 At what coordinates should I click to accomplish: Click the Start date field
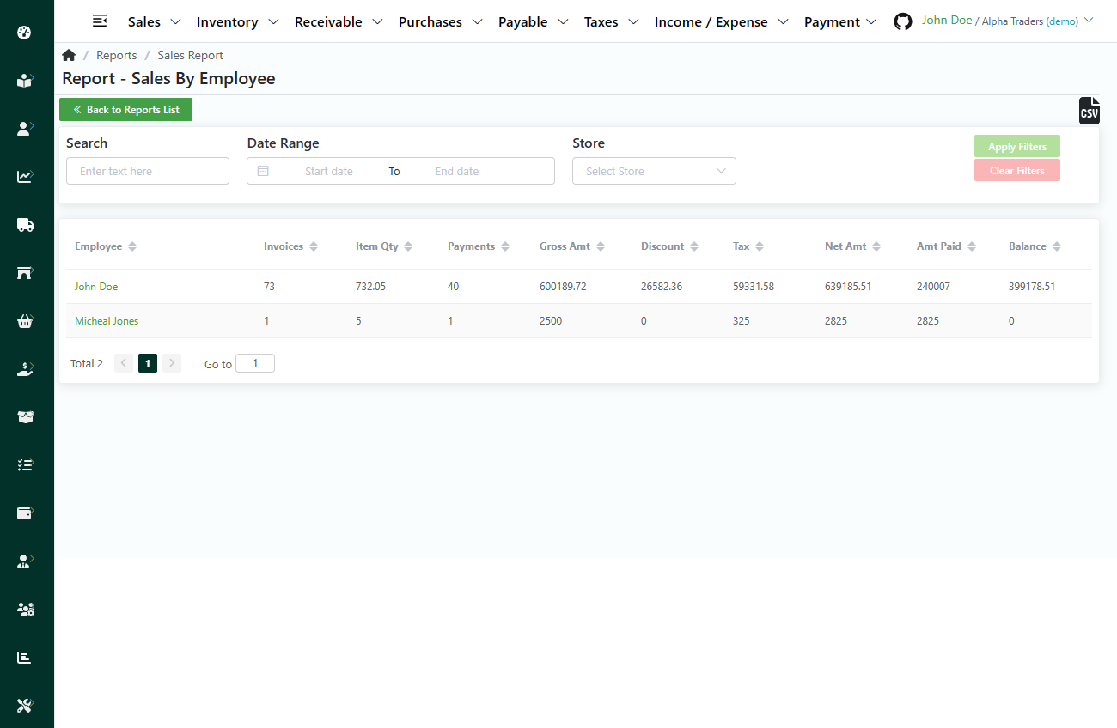[x=329, y=171]
